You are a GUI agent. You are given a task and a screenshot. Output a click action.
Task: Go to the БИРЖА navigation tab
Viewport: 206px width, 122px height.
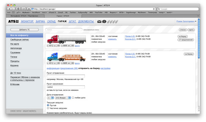[x=40, y=21]
